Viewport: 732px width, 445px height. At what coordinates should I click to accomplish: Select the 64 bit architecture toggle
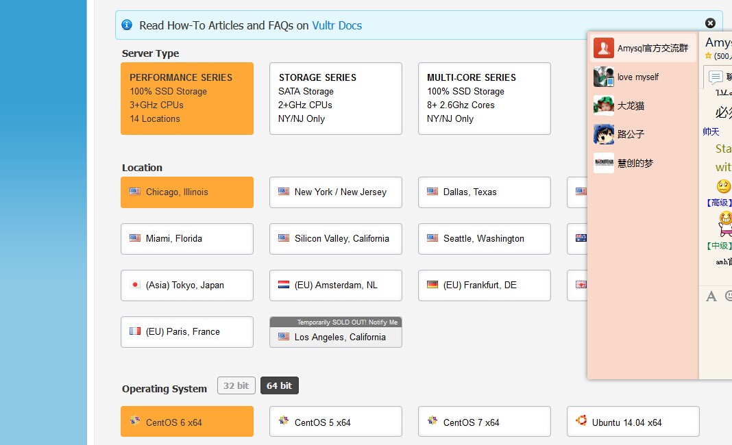point(279,385)
